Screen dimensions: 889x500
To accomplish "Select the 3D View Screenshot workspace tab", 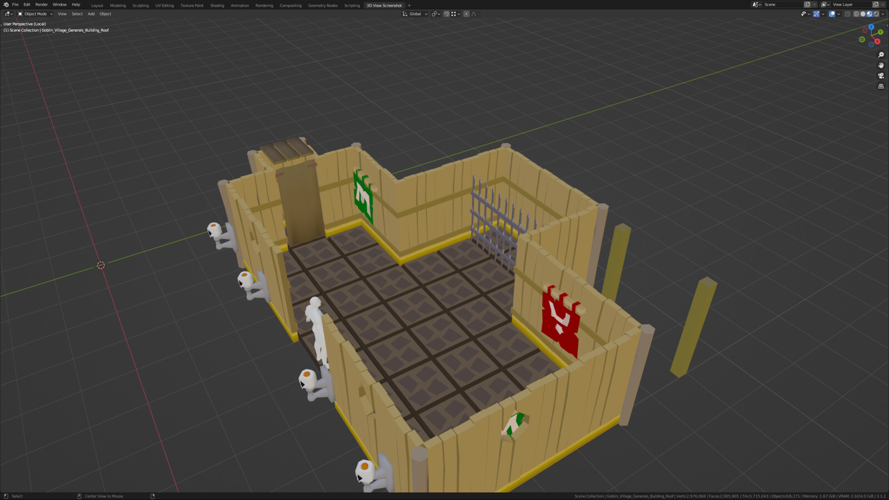I will click(x=384, y=6).
